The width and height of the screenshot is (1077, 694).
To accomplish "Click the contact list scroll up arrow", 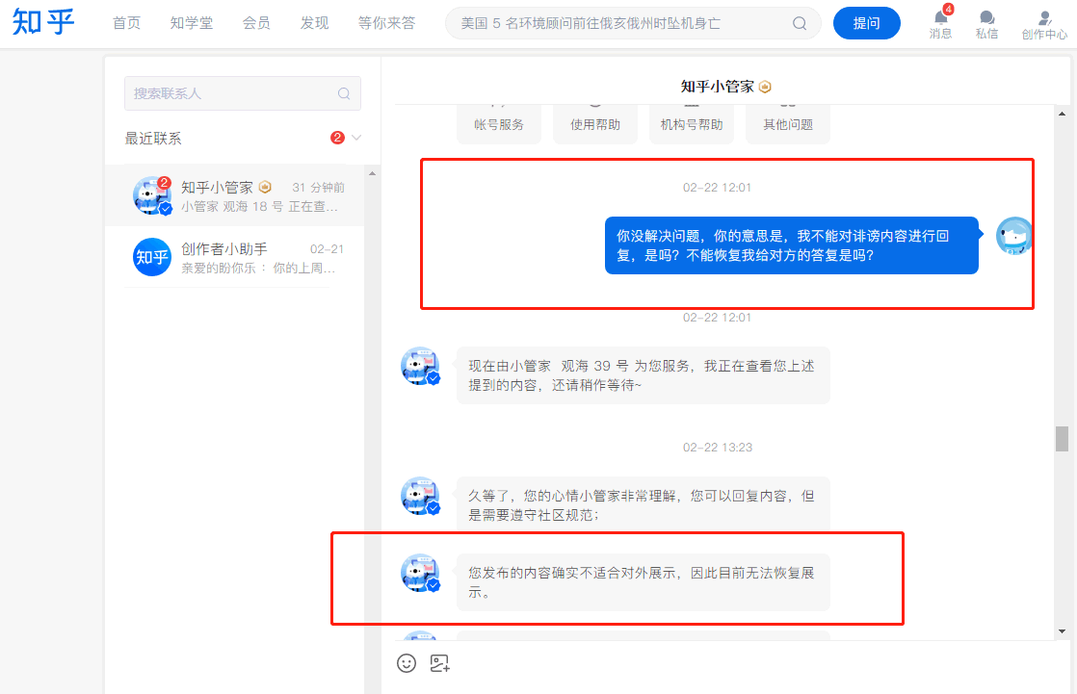I will point(372,173).
